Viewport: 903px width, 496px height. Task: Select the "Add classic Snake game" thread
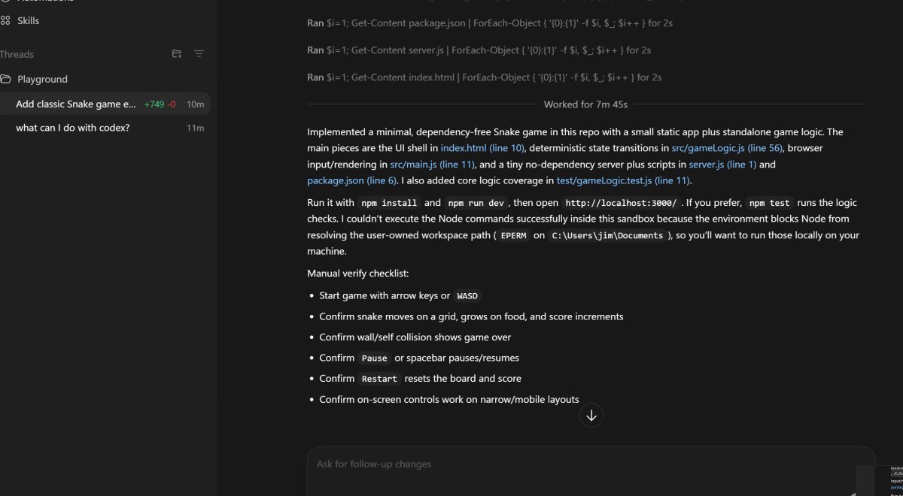click(76, 104)
